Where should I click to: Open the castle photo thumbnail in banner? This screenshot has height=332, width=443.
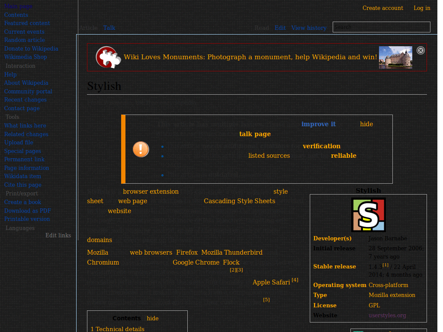coord(395,57)
